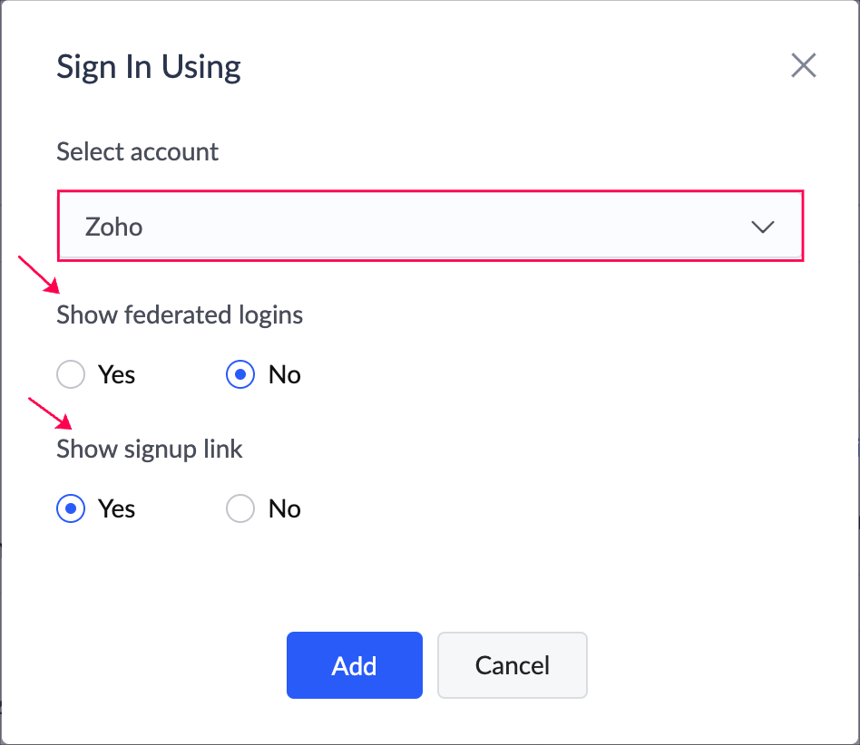Click the Sign In Using dialog title

[x=149, y=67]
